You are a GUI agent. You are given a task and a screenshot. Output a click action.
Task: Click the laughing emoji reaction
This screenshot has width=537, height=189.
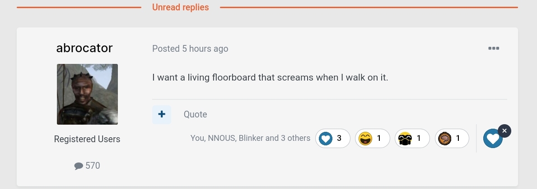[372, 139]
